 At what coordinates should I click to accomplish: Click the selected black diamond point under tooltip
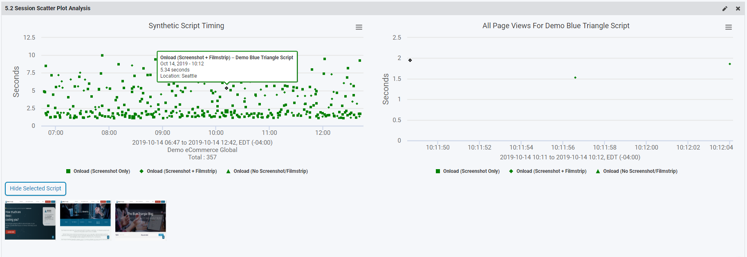[x=227, y=88]
